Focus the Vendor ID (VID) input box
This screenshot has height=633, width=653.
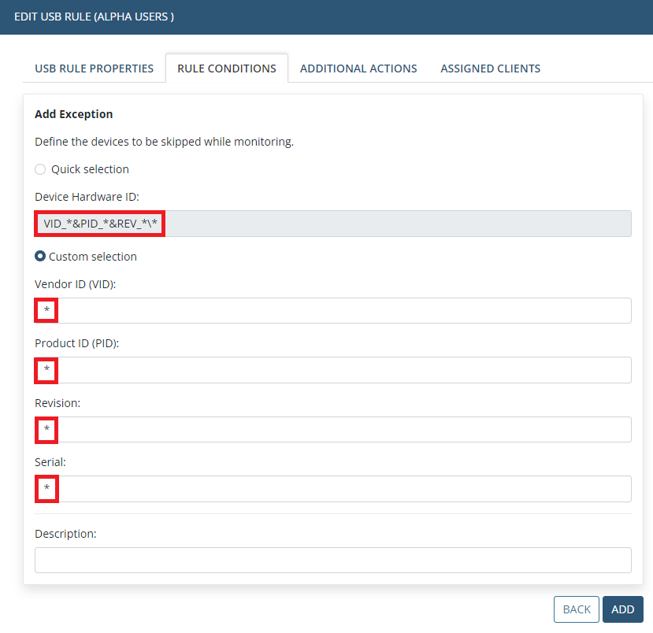(332, 311)
